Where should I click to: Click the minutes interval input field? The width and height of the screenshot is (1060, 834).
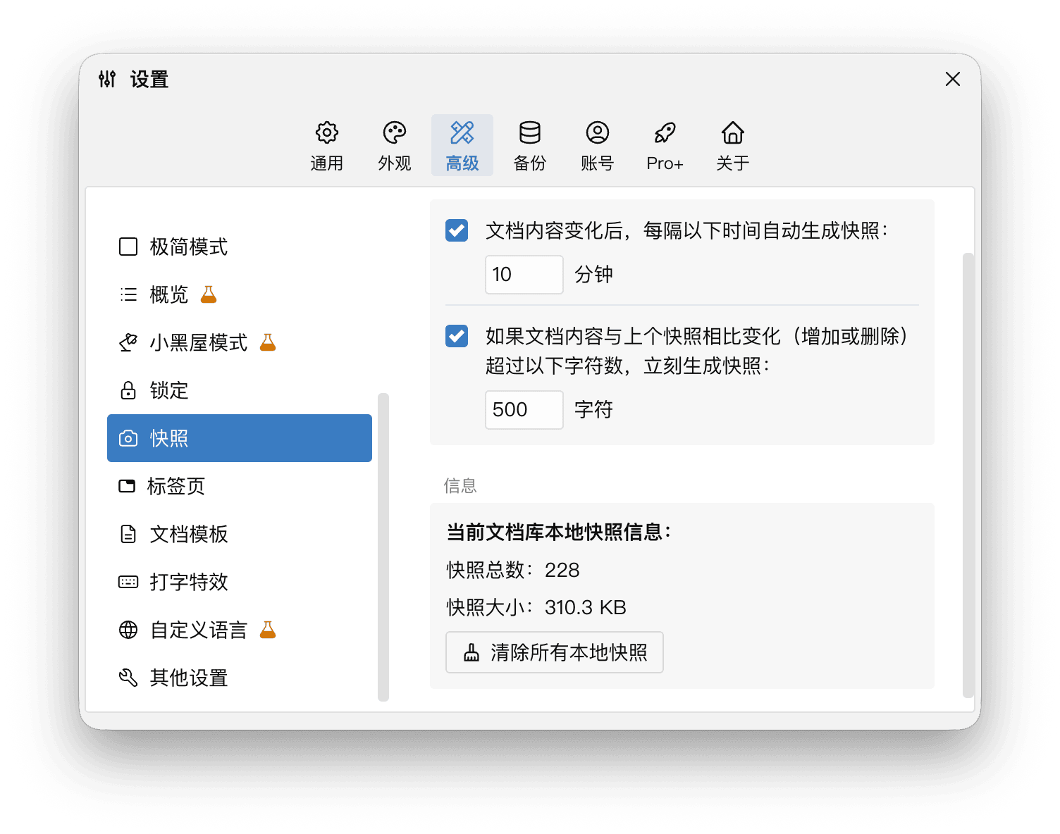pos(524,275)
